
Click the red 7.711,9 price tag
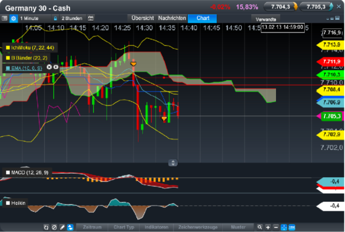click(330, 62)
